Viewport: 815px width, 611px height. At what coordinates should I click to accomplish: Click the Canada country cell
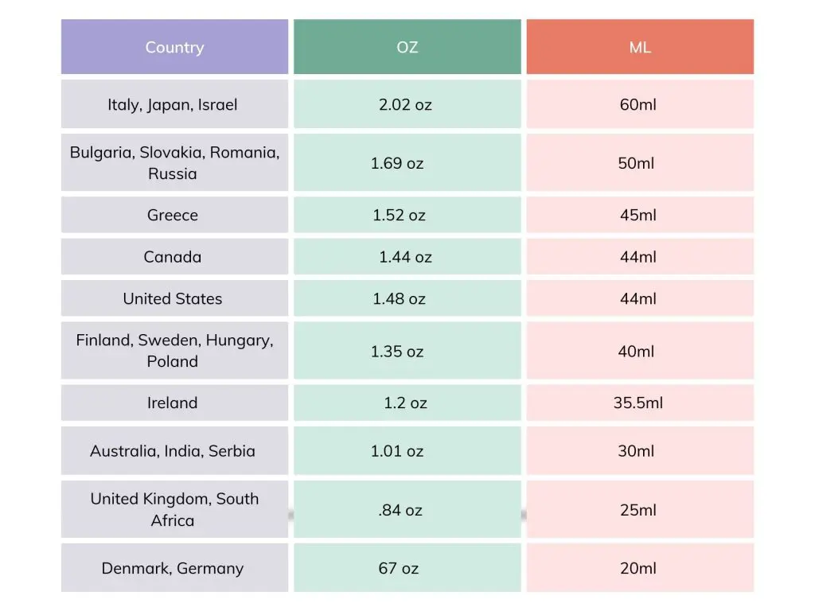[173, 257]
